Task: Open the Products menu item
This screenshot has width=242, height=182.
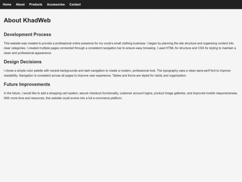Action: [36, 4]
